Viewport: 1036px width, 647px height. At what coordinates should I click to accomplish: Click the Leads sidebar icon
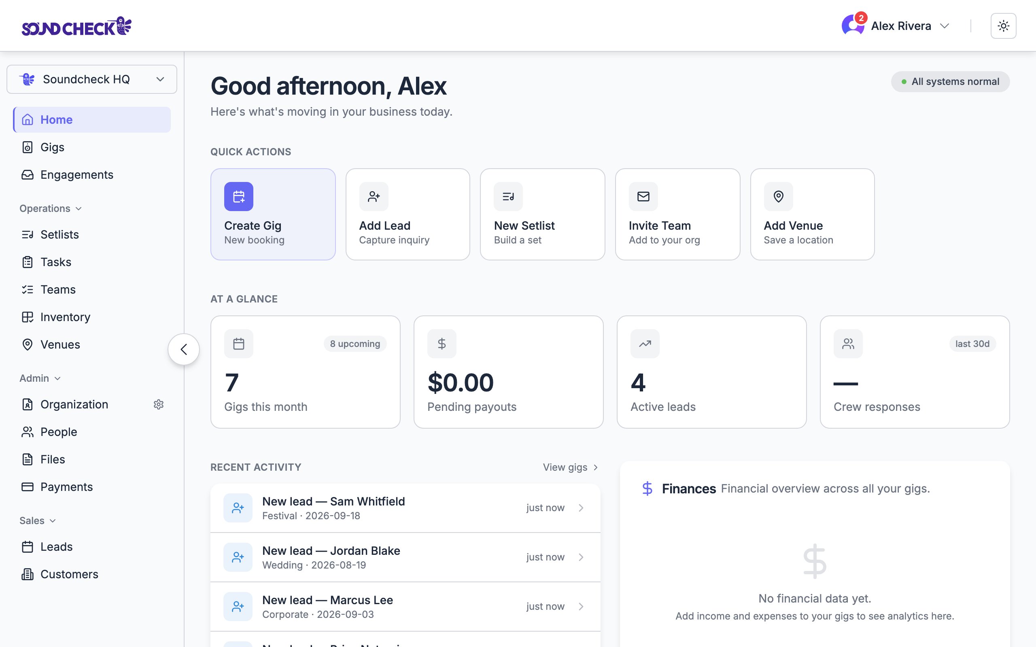(x=28, y=547)
